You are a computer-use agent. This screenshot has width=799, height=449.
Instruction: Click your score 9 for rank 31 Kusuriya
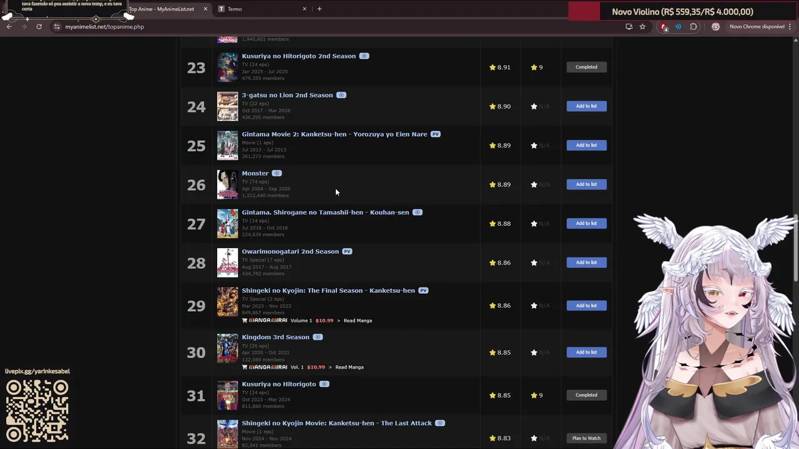pos(537,395)
